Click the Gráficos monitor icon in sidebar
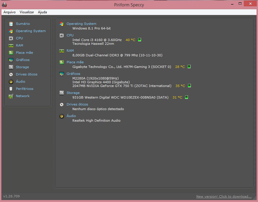Screen dimensions: 258x202 [x=11, y=60]
